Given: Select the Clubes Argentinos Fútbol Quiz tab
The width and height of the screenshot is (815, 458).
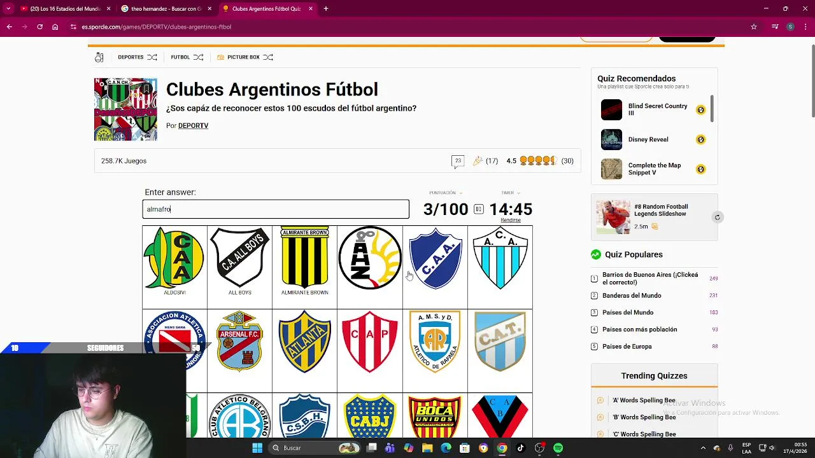Looking at the screenshot, I should pyautogui.click(x=268, y=9).
